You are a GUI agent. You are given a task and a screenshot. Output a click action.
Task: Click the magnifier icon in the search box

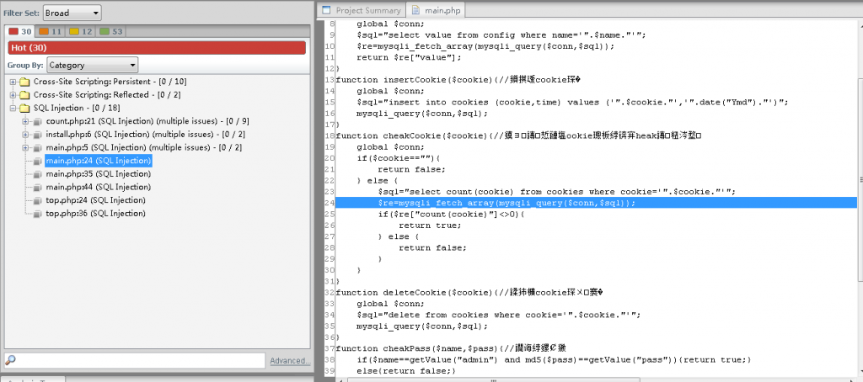[x=10, y=360]
